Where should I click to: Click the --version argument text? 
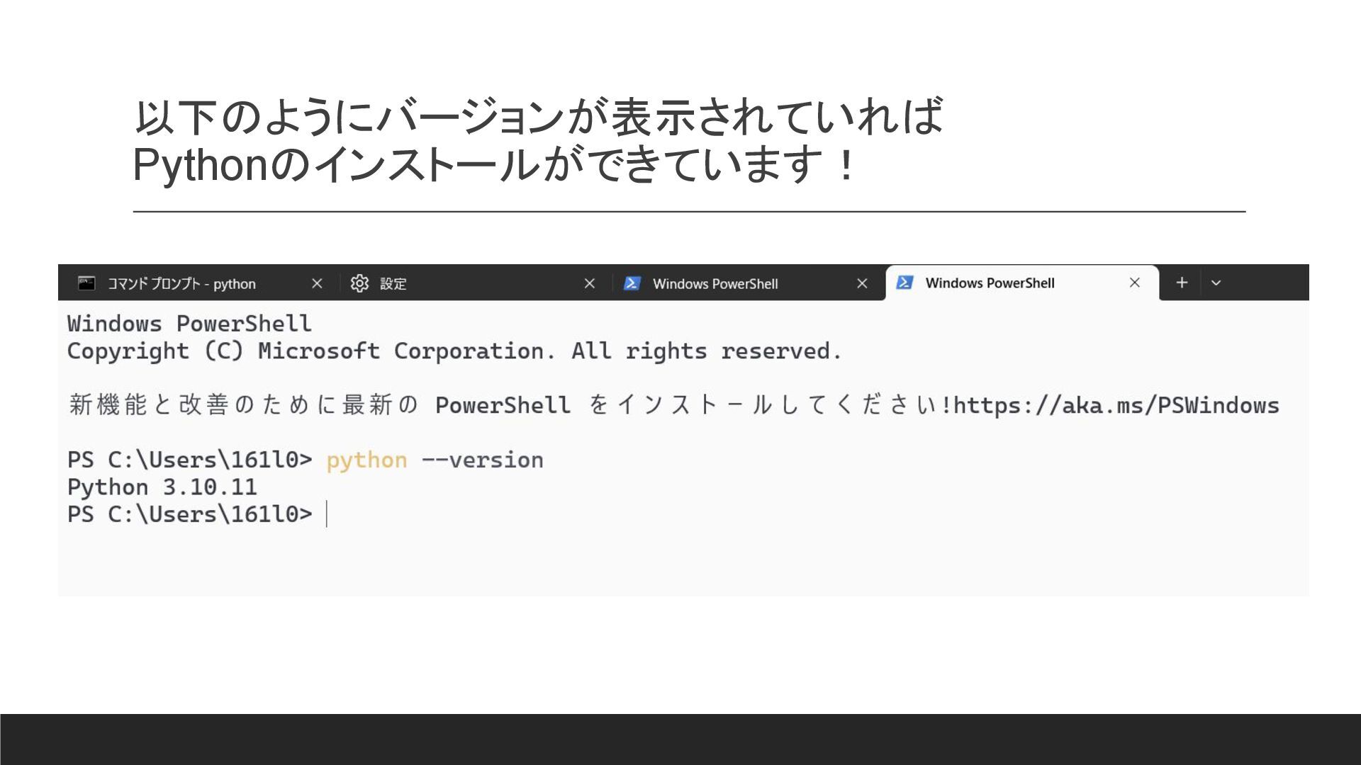pos(482,460)
